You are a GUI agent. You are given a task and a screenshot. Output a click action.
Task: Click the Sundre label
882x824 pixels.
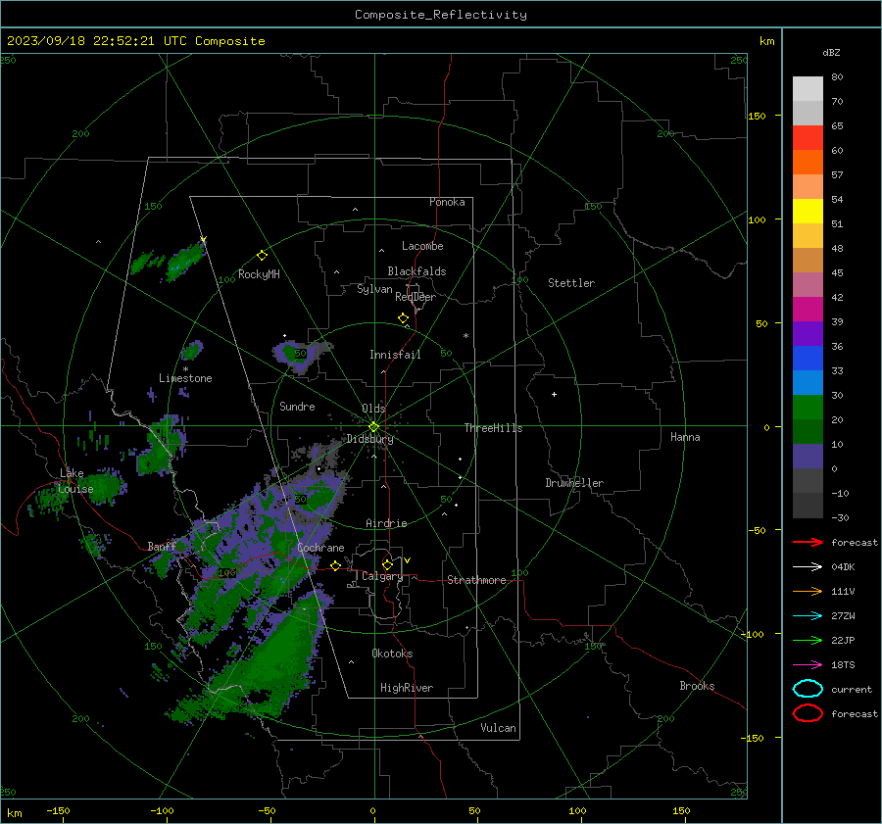coord(297,406)
